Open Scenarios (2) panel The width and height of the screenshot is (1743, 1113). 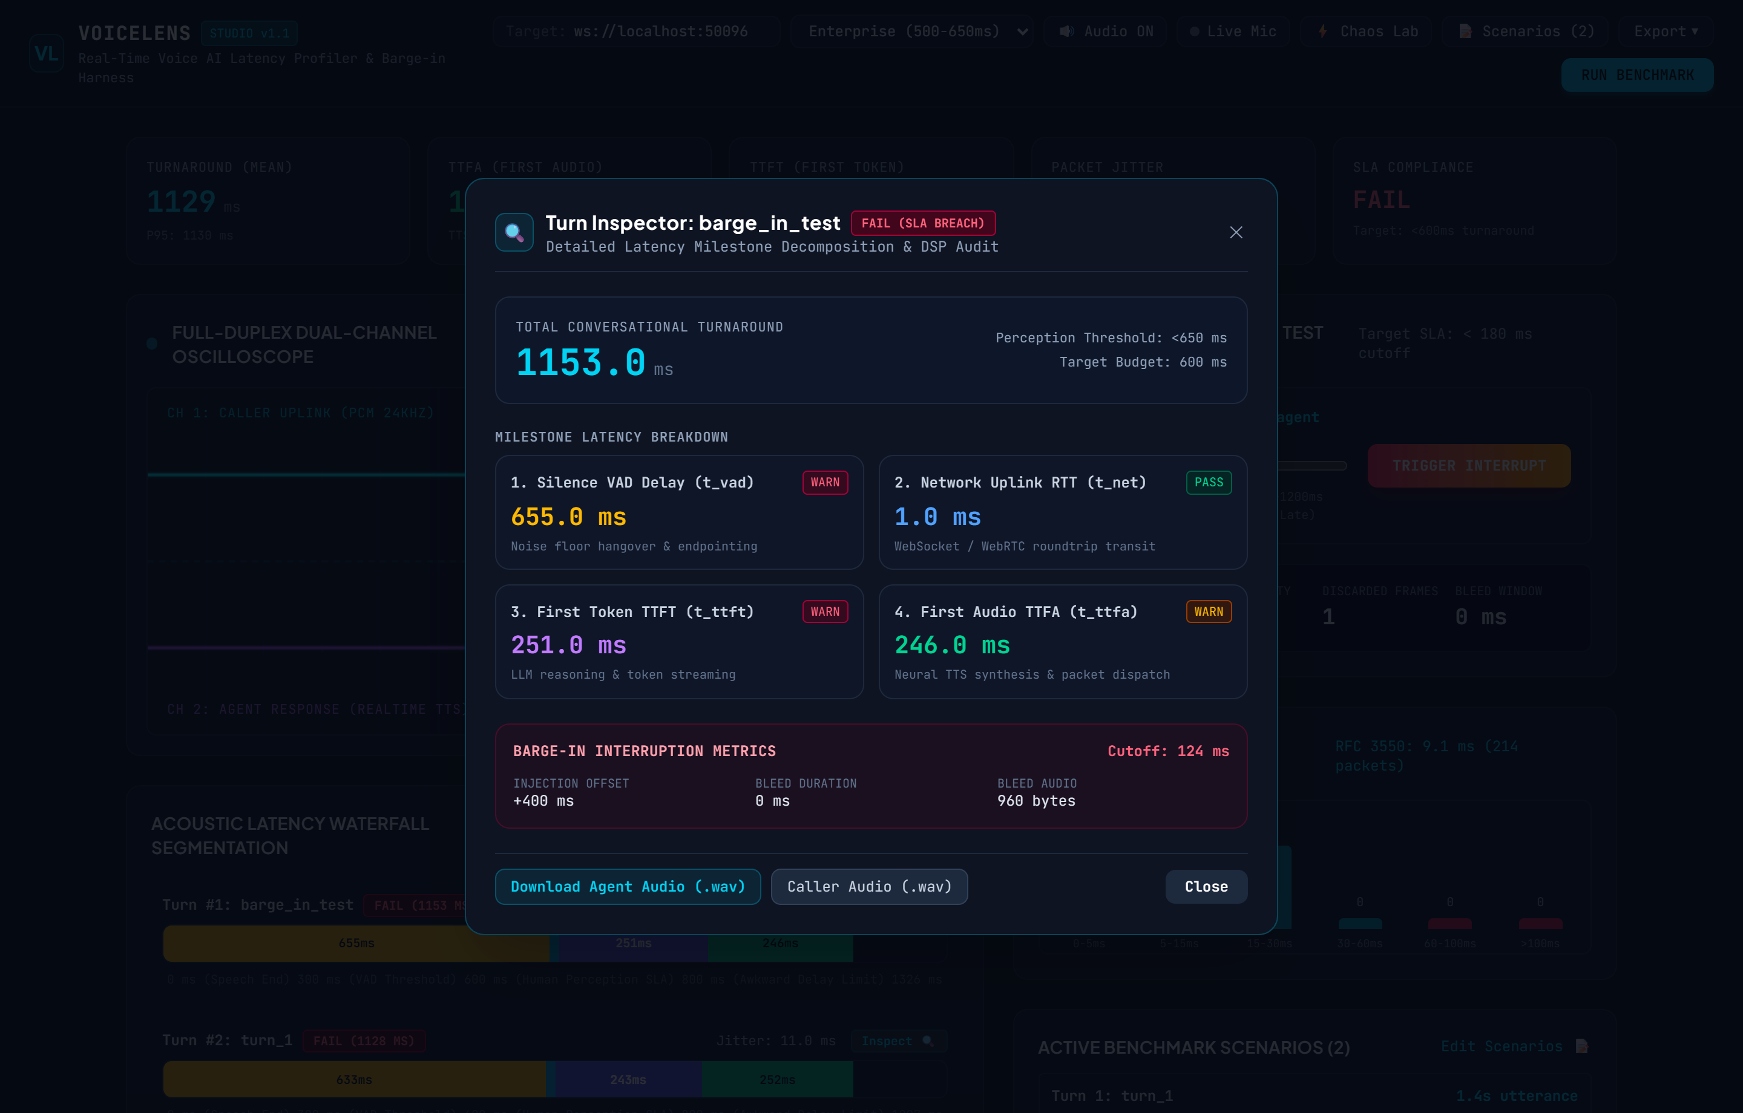pyautogui.click(x=1524, y=31)
